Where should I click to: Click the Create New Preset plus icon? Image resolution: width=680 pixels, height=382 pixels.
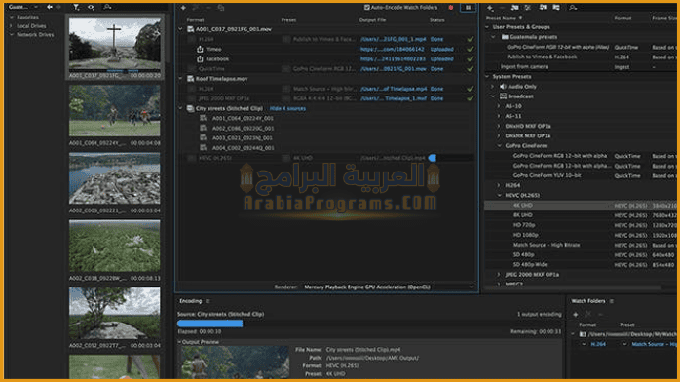(x=490, y=8)
